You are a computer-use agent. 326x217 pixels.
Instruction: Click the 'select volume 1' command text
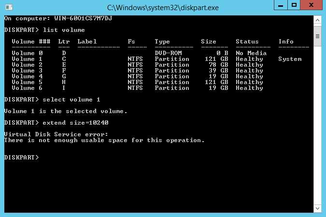coord(71,100)
